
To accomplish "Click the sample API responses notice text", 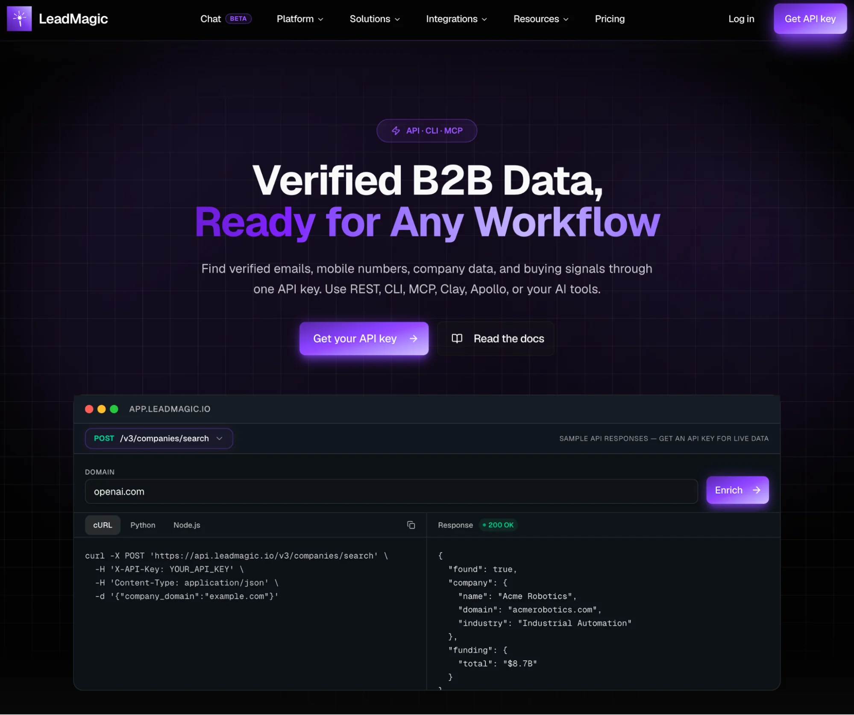I will [x=663, y=438].
